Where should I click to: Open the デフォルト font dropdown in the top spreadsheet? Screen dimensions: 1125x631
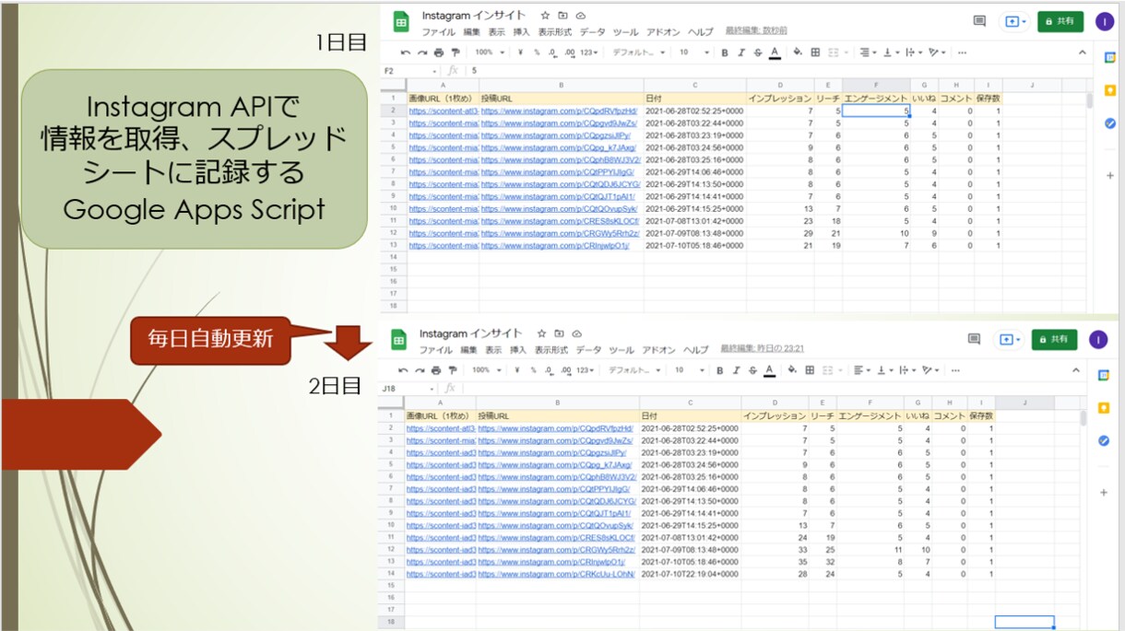point(639,53)
